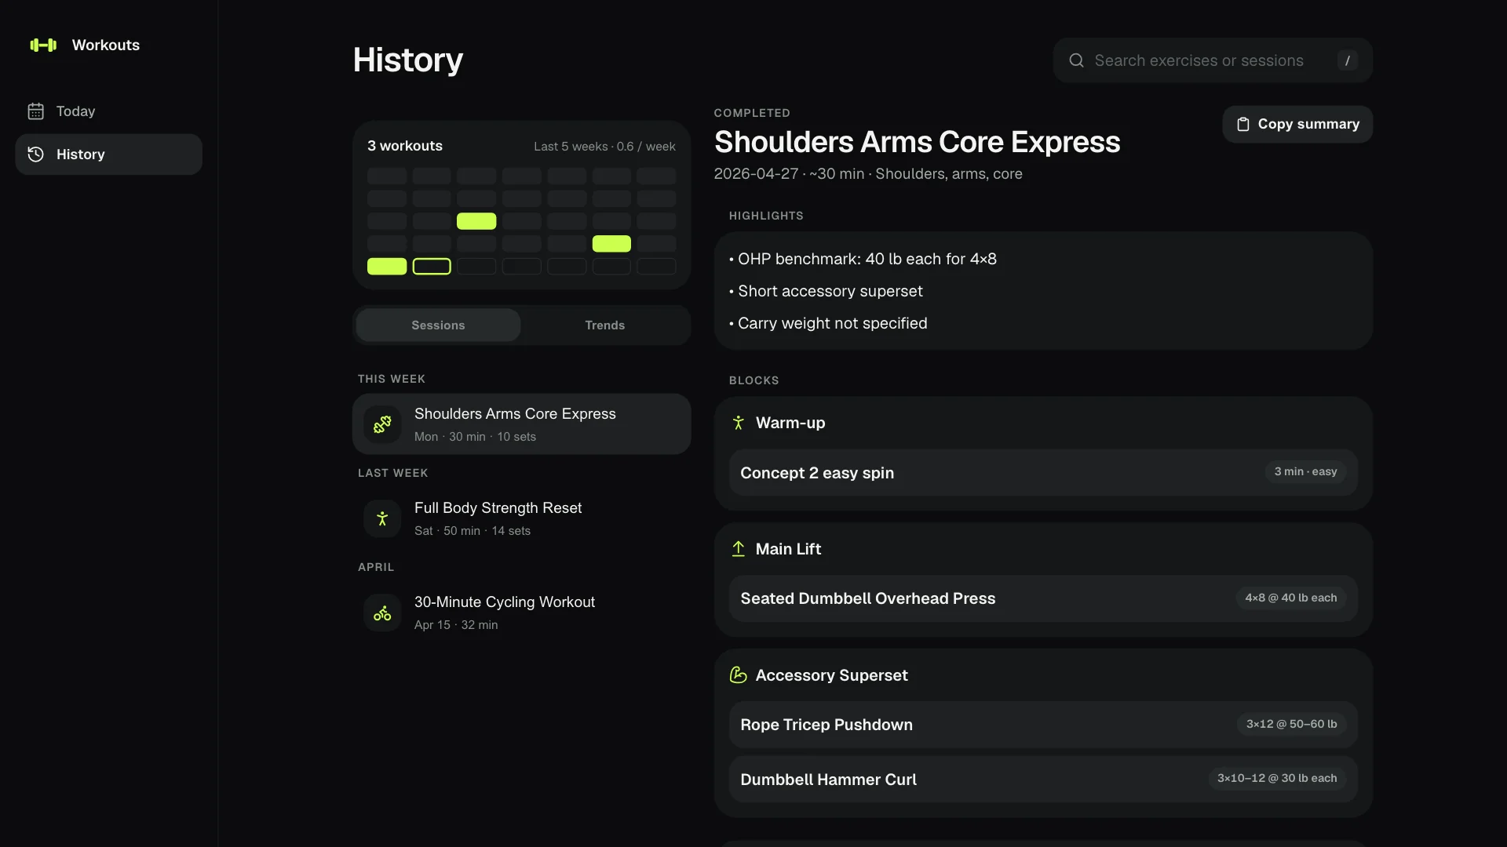Click the Shoulders Arms Core Express title heading
Screen dimensions: 1507x847
pyautogui.click(x=917, y=142)
